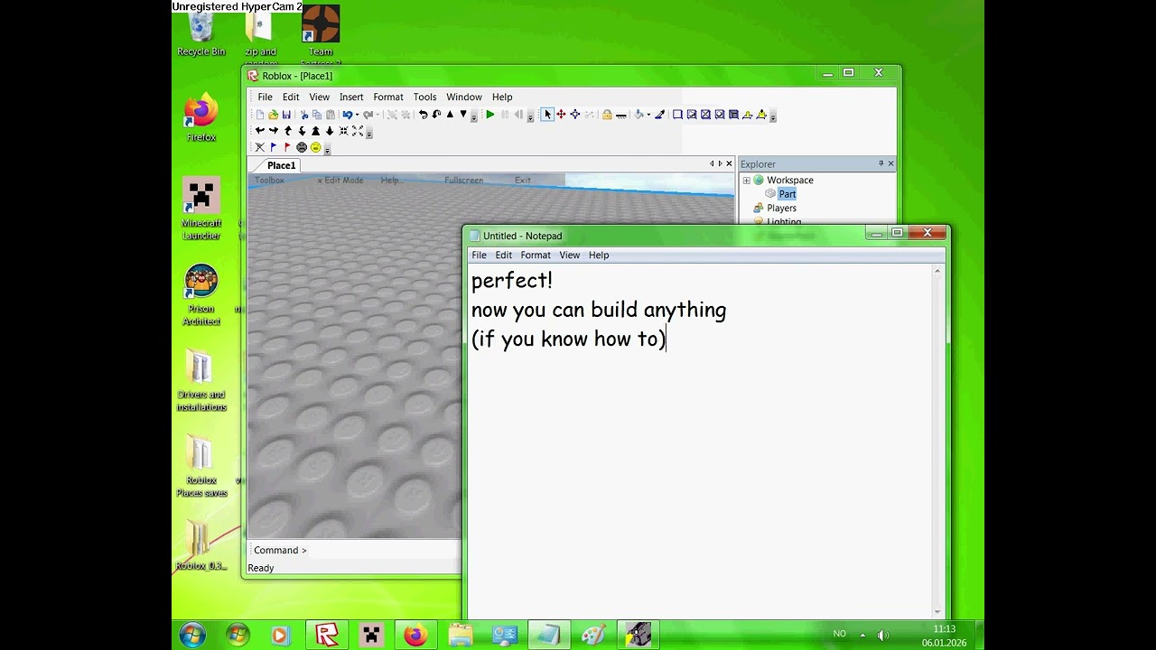1156x650 pixels.
Task: Select the blue Resize tool in Roblox toolbar
Action: click(x=575, y=115)
